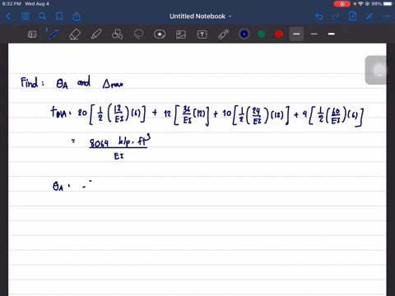Select the Eraser tool
395x296 pixels.
tap(75, 35)
